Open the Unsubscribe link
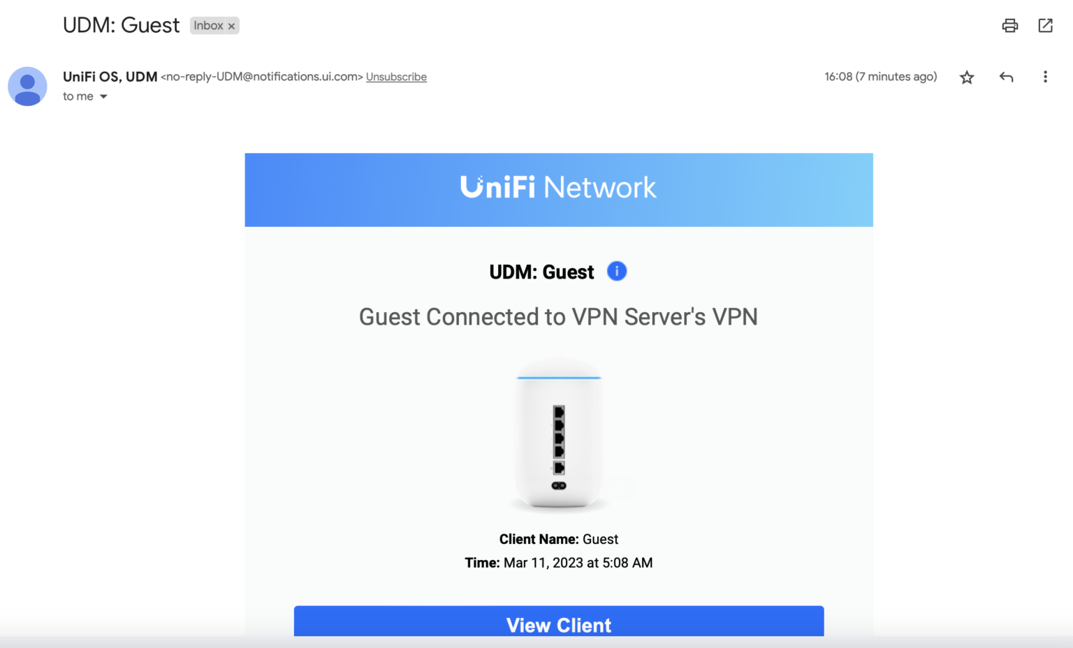This screenshot has height=648, width=1073. click(x=396, y=77)
